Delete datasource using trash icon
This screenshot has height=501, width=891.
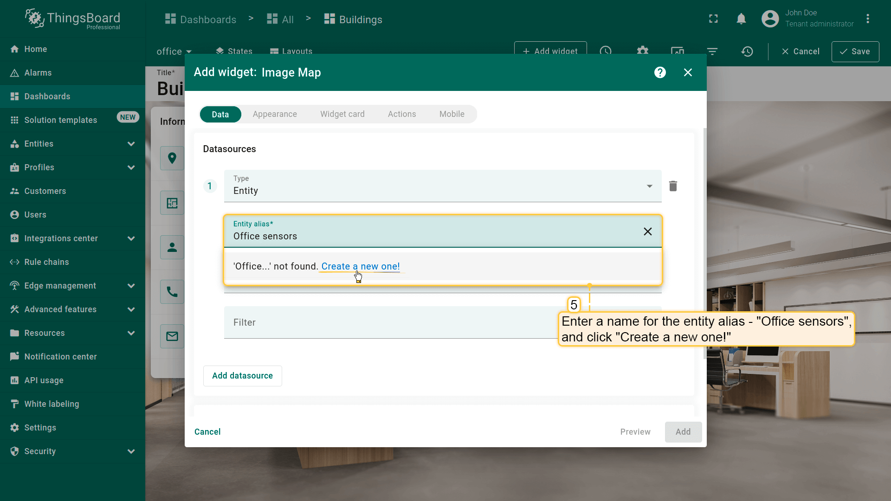pos(673,186)
